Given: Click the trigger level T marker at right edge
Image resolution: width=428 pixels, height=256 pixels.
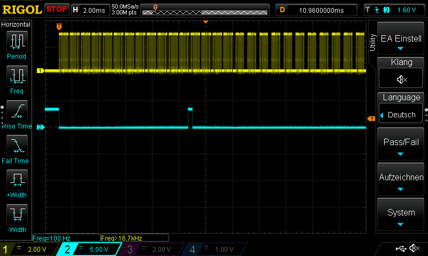Looking at the screenshot, I should pyautogui.click(x=371, y=118).
